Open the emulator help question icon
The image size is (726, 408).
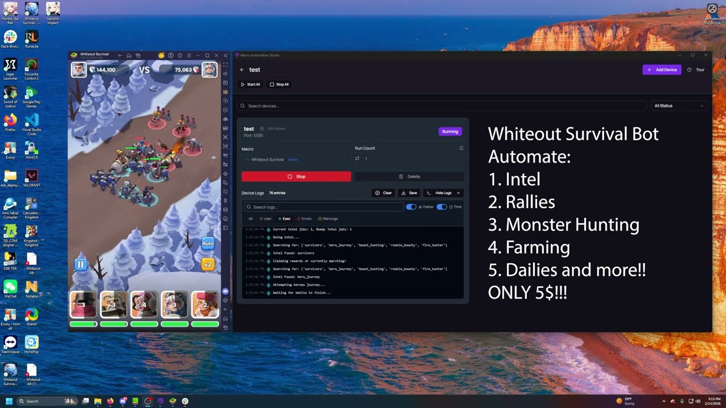pyautogui.click(x=180, y=56)
